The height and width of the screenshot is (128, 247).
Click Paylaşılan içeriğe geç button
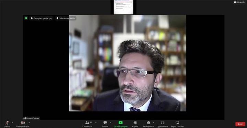click(41, 18)
